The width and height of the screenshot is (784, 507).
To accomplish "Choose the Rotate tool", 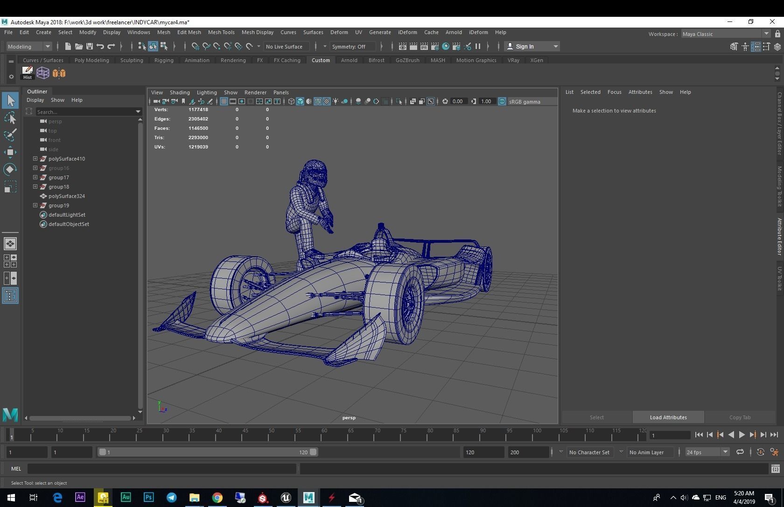I will coord(10,169).
